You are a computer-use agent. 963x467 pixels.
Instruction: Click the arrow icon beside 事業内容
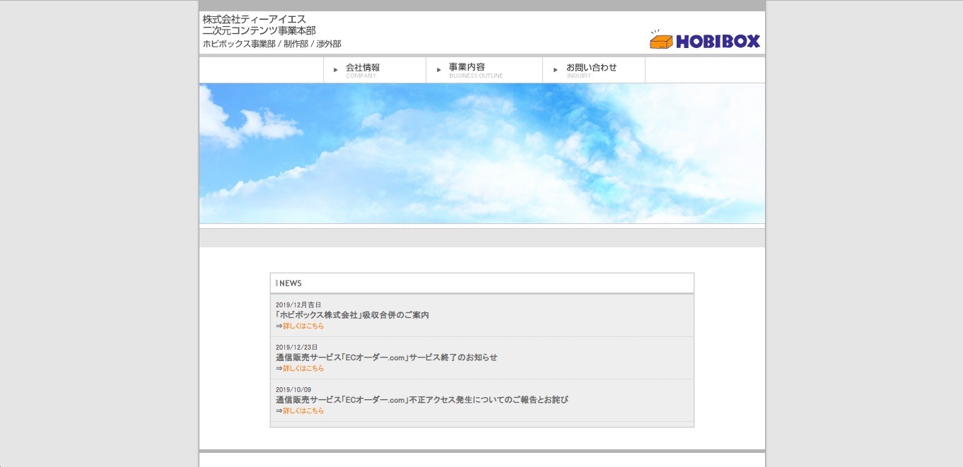[439, 70]
